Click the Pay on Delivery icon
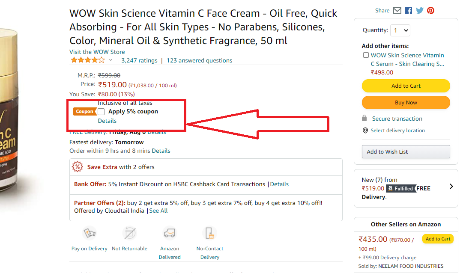This screenshot has width=475, height=273. coord(90,233)
